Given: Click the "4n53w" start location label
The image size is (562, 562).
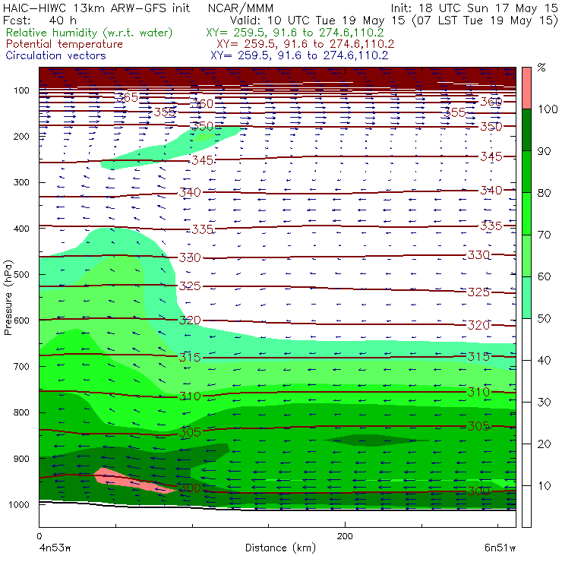Looking at the screenshot, I should (55, 548).
